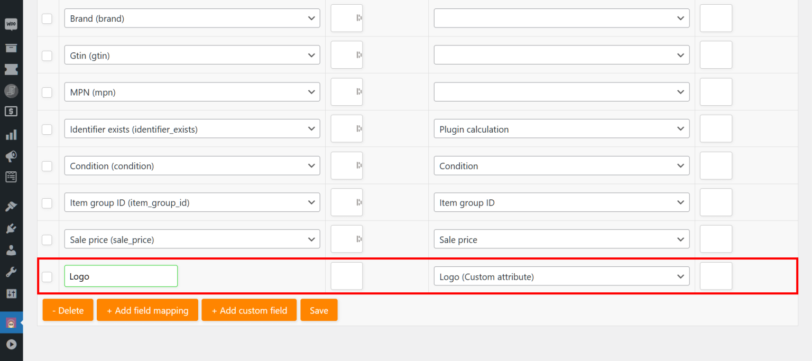The image size is (812, 361).
Task: Click inside the Logo text input field
Action: 121,276
